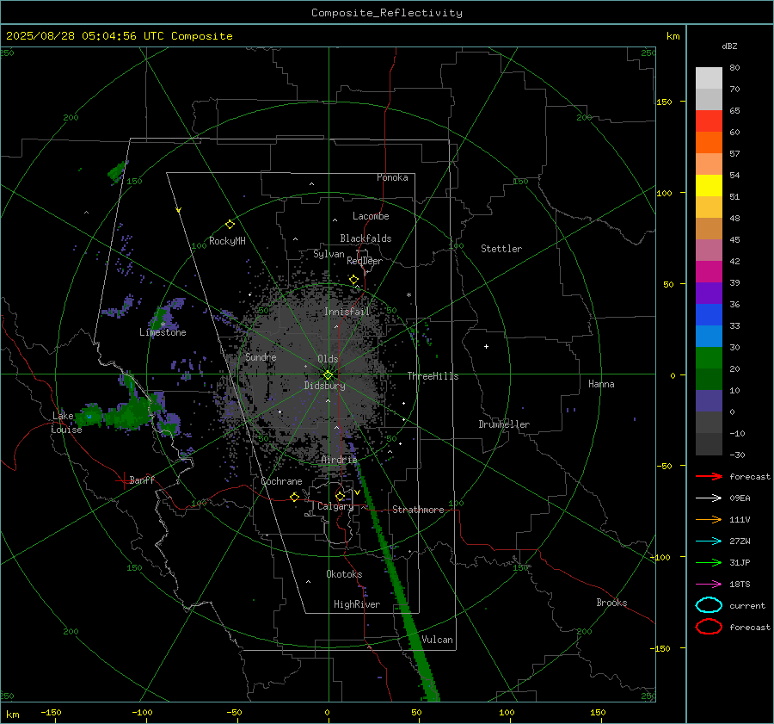Select the green 20-30 dBZ color swatch
Image resolution: width=774 pixels, height=724 pixels.
click(709, 358)
